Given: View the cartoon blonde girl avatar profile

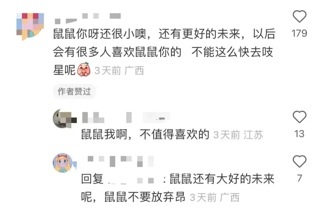Looking at the screenshot, I should (64, 163).
